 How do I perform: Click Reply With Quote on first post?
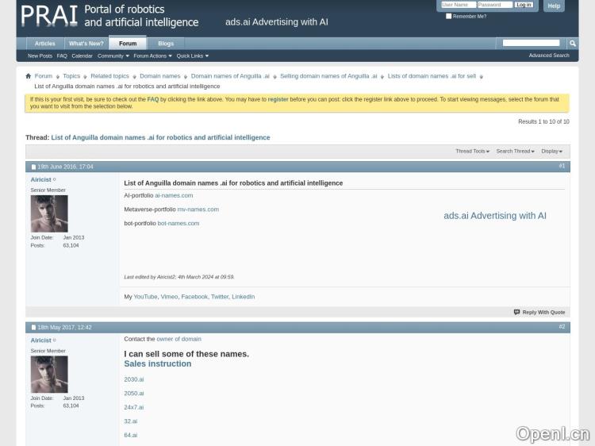point(539,312)
